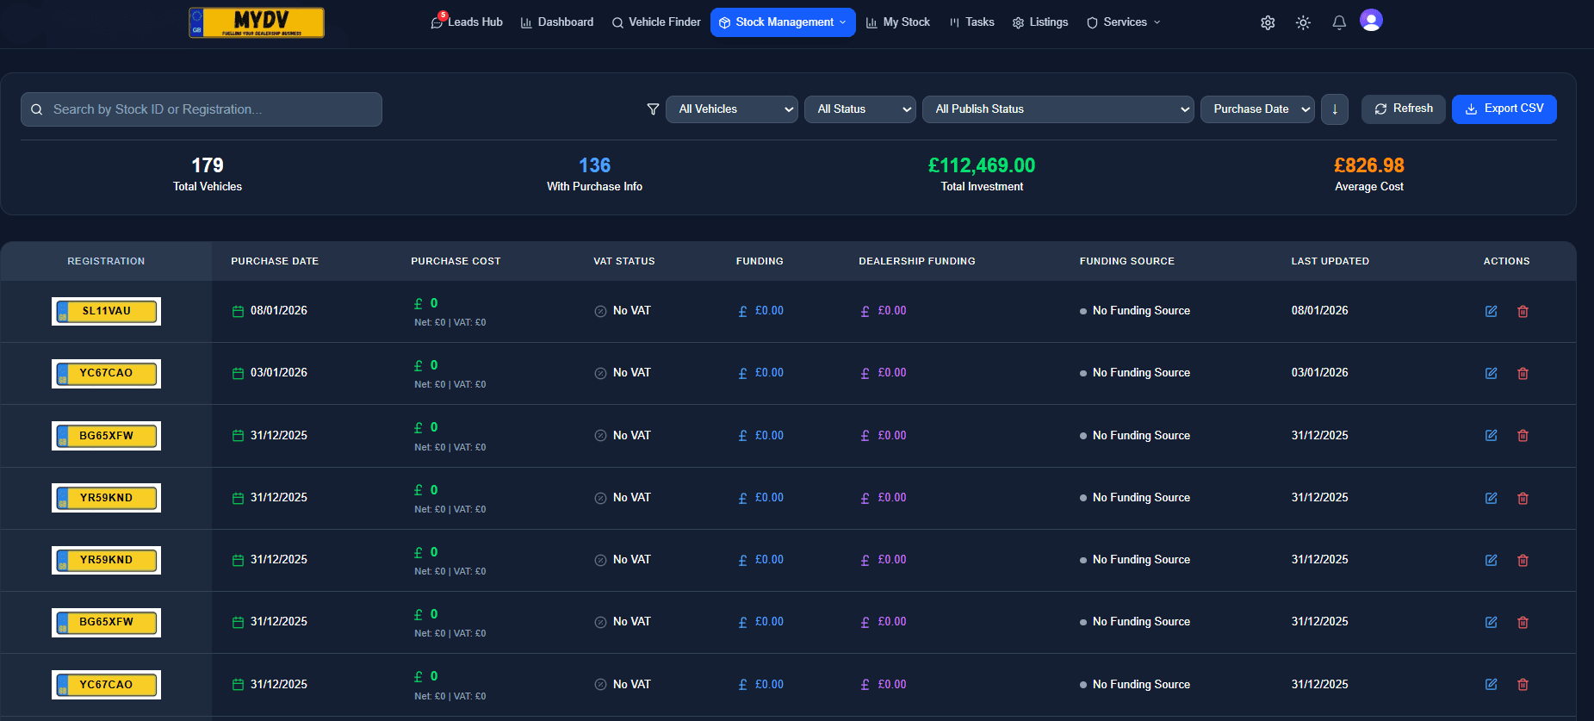Open settings gear icon in header
Screen dimensions: 1594x721
[x=1268, y=23]
